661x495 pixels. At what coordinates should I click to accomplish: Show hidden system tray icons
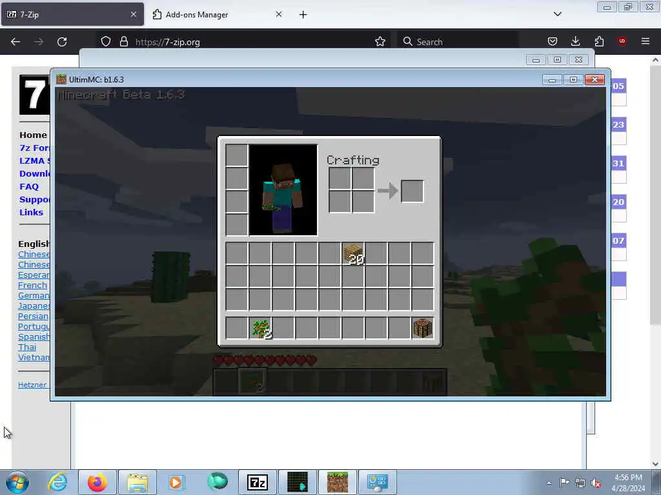pos(549,483)
